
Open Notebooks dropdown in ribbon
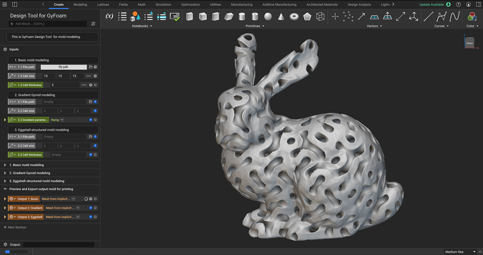[142, 26]
